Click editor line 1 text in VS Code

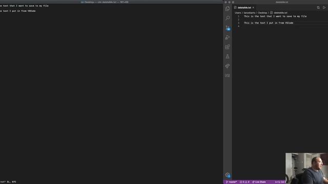(275, 16)
